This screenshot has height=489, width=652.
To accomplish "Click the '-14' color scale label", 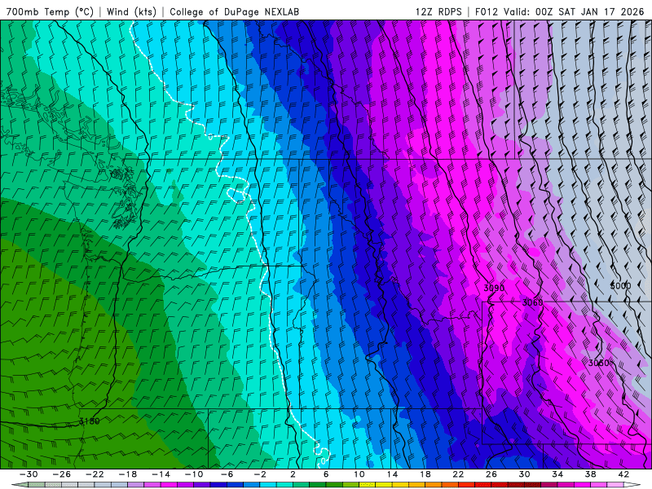I will point(161,474).
